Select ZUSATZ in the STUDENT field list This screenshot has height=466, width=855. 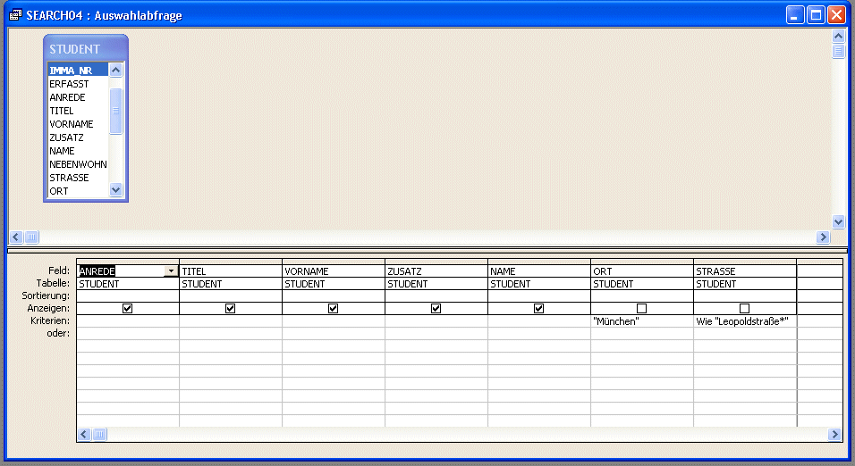78,137
